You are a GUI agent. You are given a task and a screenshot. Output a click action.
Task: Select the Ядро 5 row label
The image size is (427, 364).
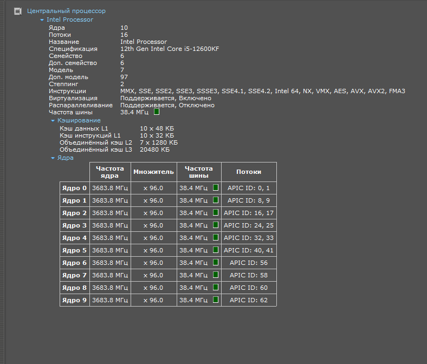[74, 250]
